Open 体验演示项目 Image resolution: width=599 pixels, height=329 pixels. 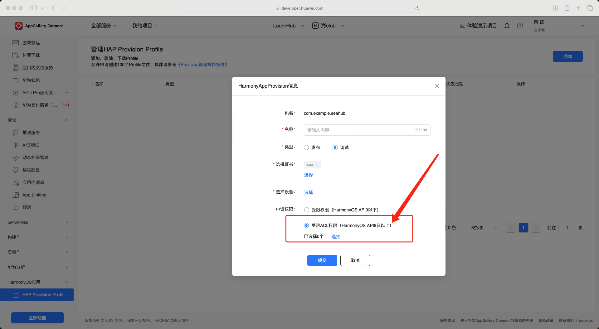(478, 26)
